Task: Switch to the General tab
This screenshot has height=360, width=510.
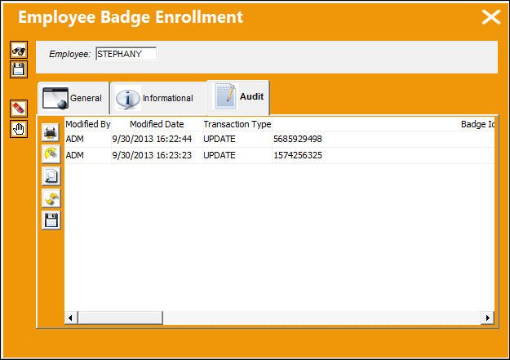Action: pos(73,98)
